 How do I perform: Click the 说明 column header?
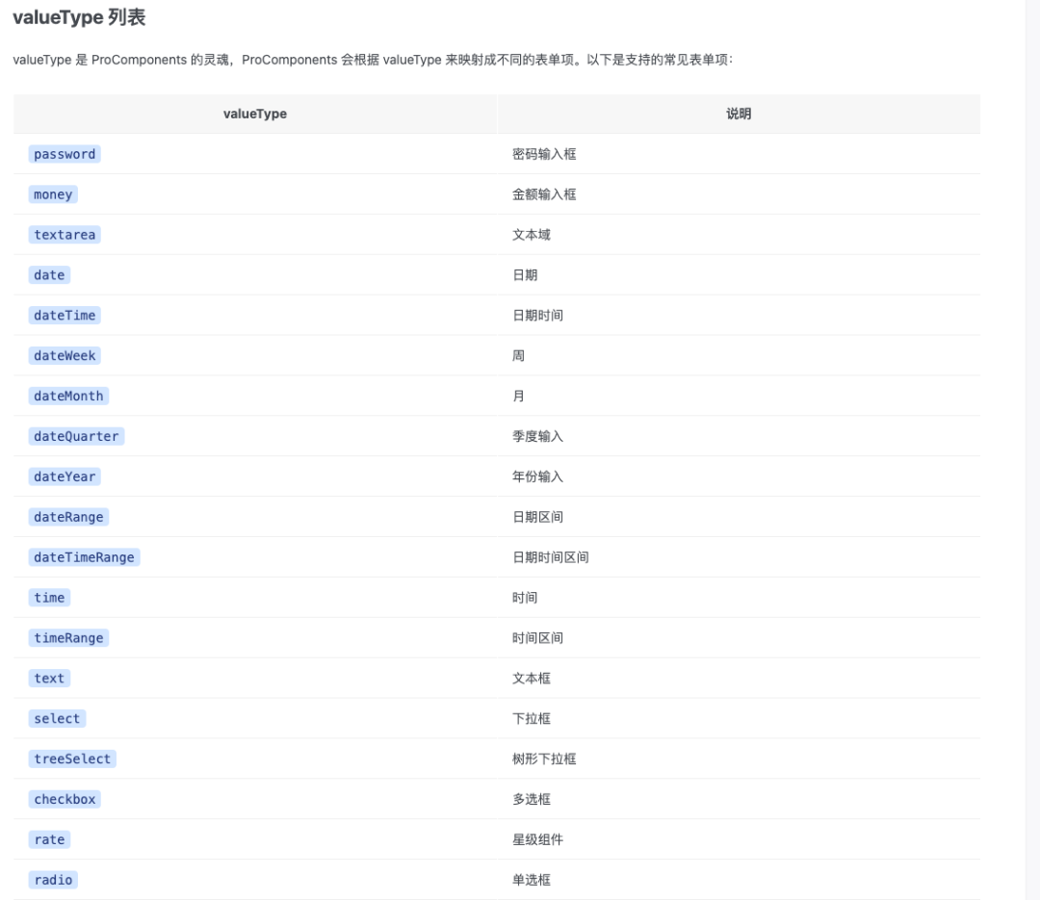point(739,115)
